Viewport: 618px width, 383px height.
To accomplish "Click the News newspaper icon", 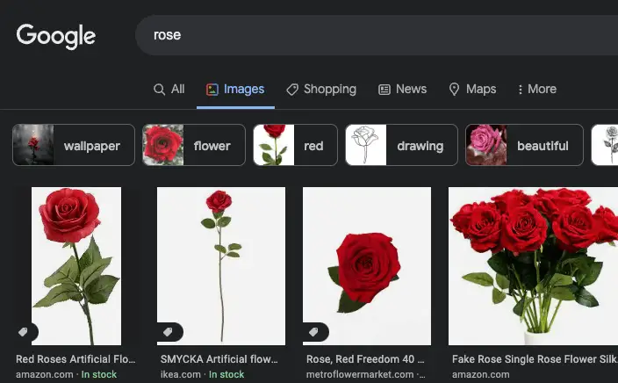I will [384, 90].
